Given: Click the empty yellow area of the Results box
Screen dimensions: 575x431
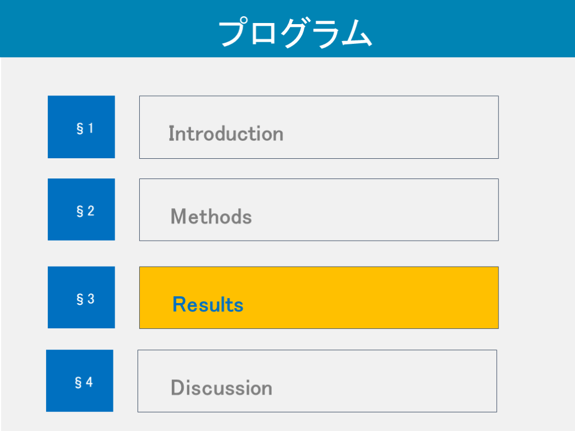Looking at the screenshot, I should (393, 297).
